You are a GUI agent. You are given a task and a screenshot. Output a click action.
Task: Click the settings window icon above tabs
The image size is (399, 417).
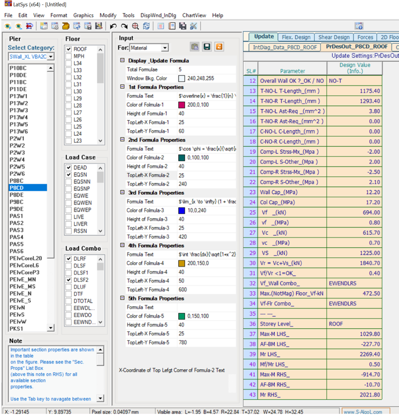pos(359,26)
